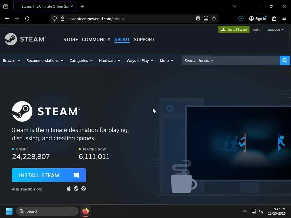This screenshot has width=291, height=218.
Task: Click the blue checkmark extension icon
Action: (x=241, y=18)
